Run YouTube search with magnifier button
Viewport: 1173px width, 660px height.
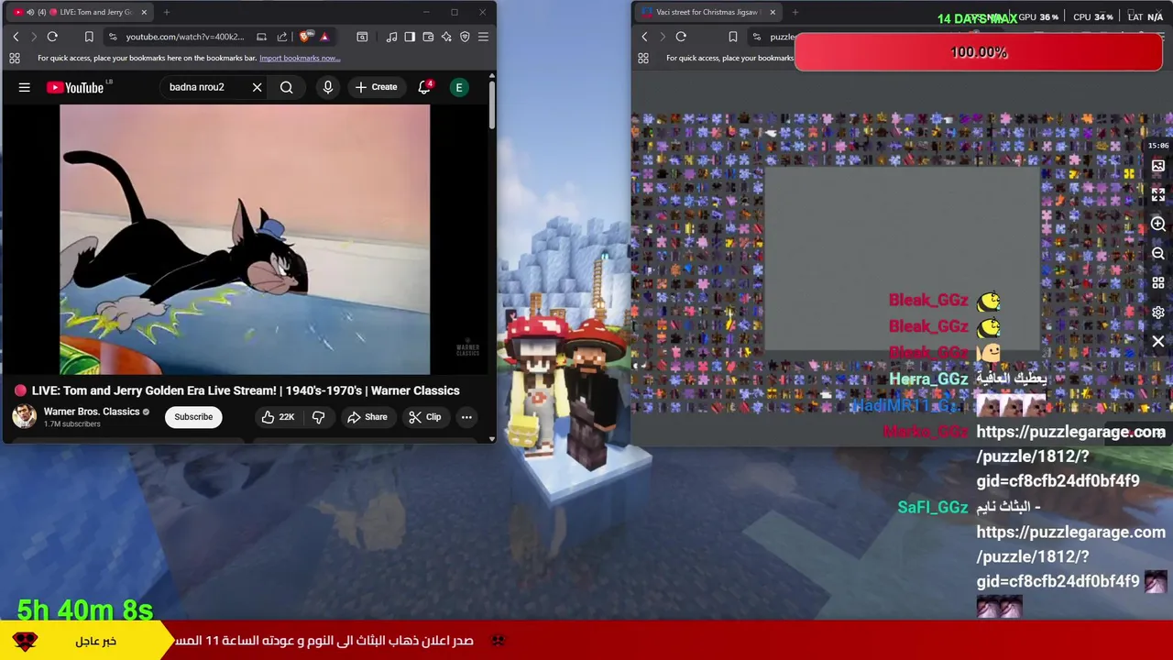pos(287,88)
